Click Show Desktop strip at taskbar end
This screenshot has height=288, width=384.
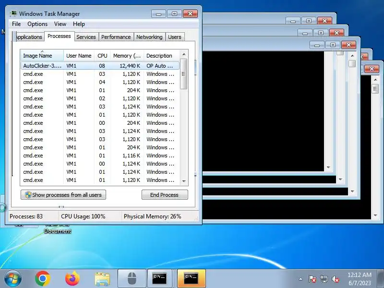tap(381, 279)
